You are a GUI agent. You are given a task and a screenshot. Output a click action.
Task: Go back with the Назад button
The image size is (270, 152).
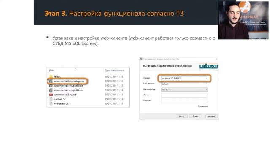point(182,117)
